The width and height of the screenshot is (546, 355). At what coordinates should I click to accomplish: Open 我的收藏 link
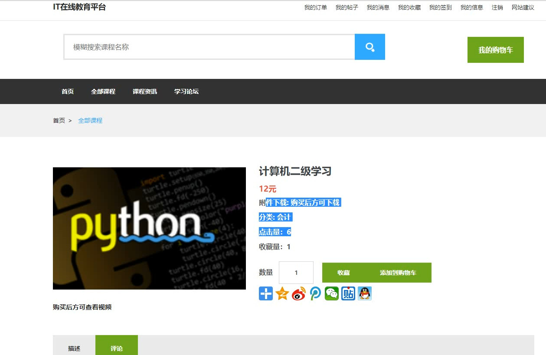(409, 7)
